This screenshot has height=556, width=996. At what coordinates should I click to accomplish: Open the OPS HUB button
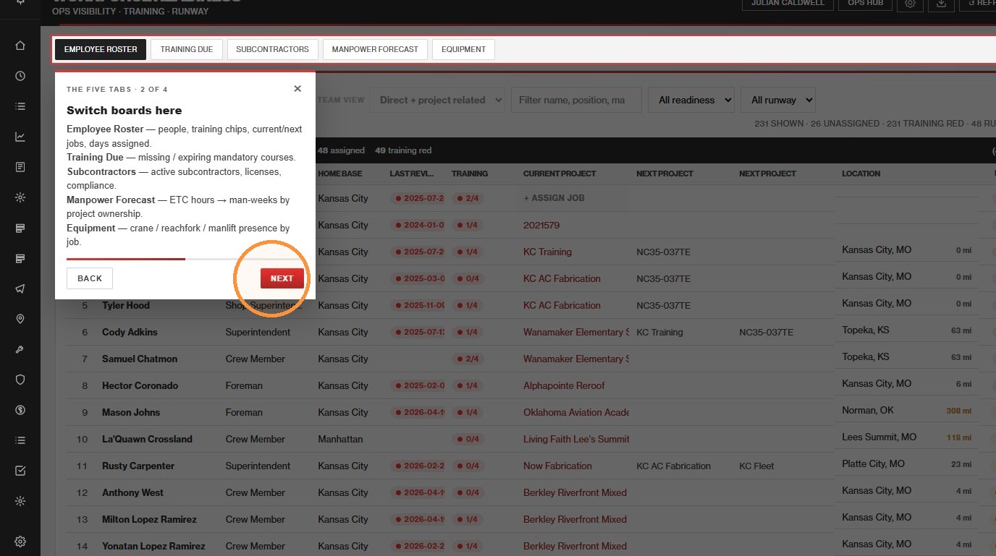(x=866, y=4)
